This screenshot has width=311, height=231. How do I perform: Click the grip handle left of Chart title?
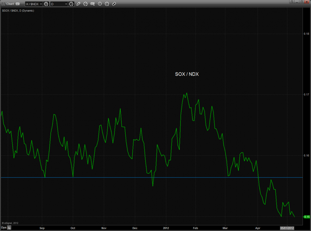point(3,4)
